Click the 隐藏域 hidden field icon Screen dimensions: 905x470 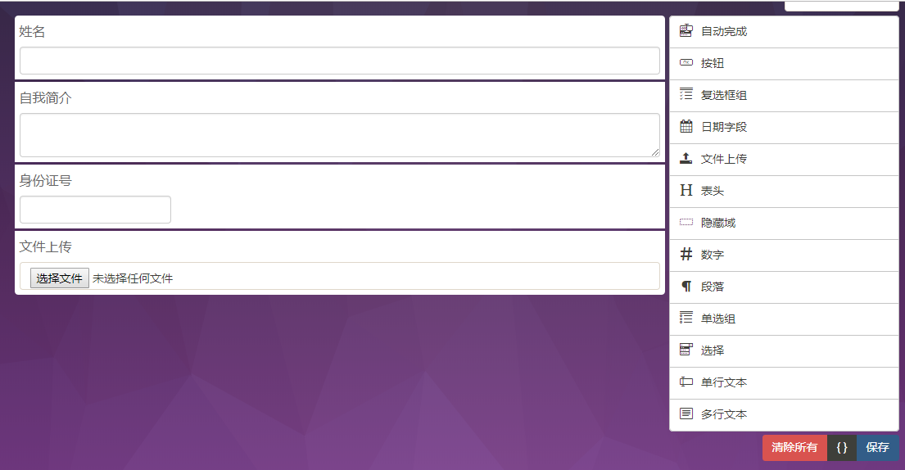click(686, 223)
